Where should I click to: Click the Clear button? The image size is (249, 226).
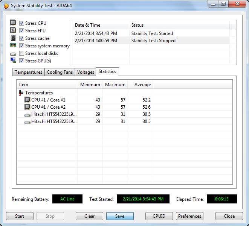(89, 216)
